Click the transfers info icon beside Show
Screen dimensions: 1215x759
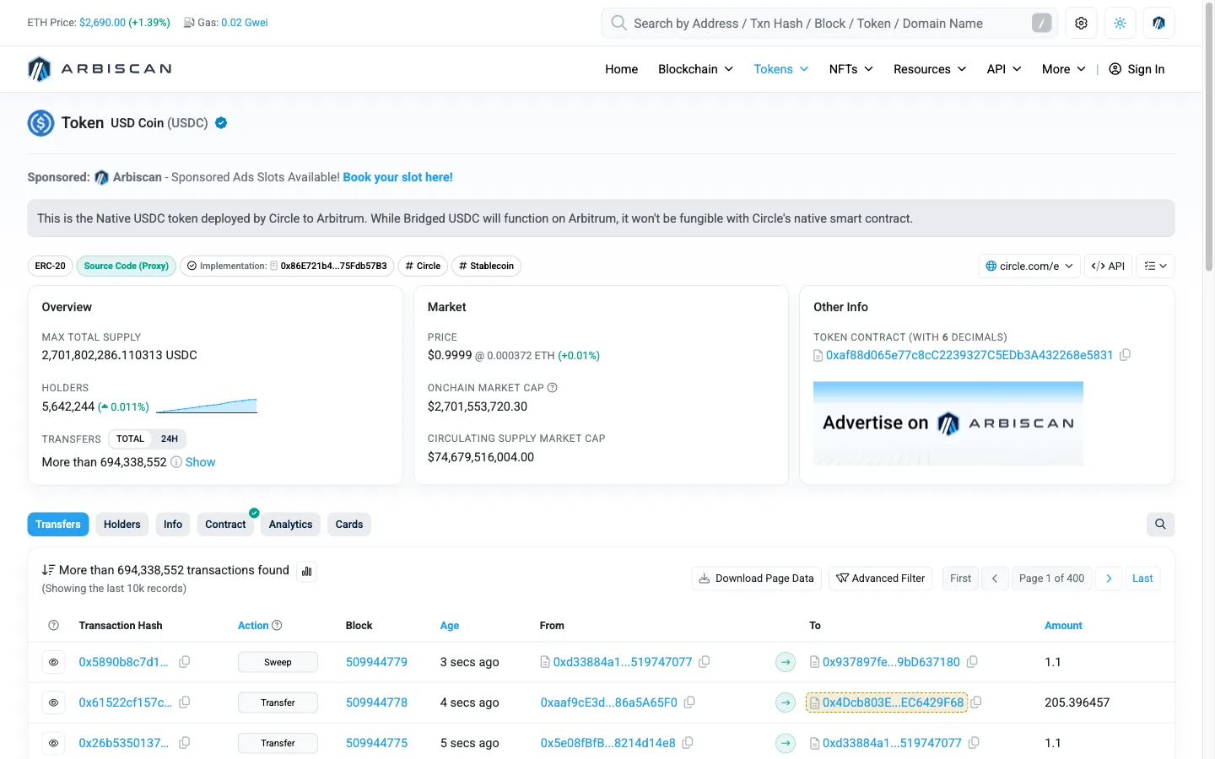pyautogui.click(x=176, y=462)
